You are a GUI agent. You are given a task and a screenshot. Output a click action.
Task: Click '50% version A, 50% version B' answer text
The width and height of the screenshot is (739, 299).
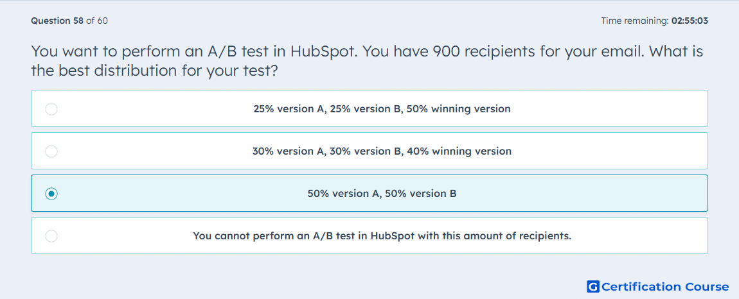pos(382,194)
